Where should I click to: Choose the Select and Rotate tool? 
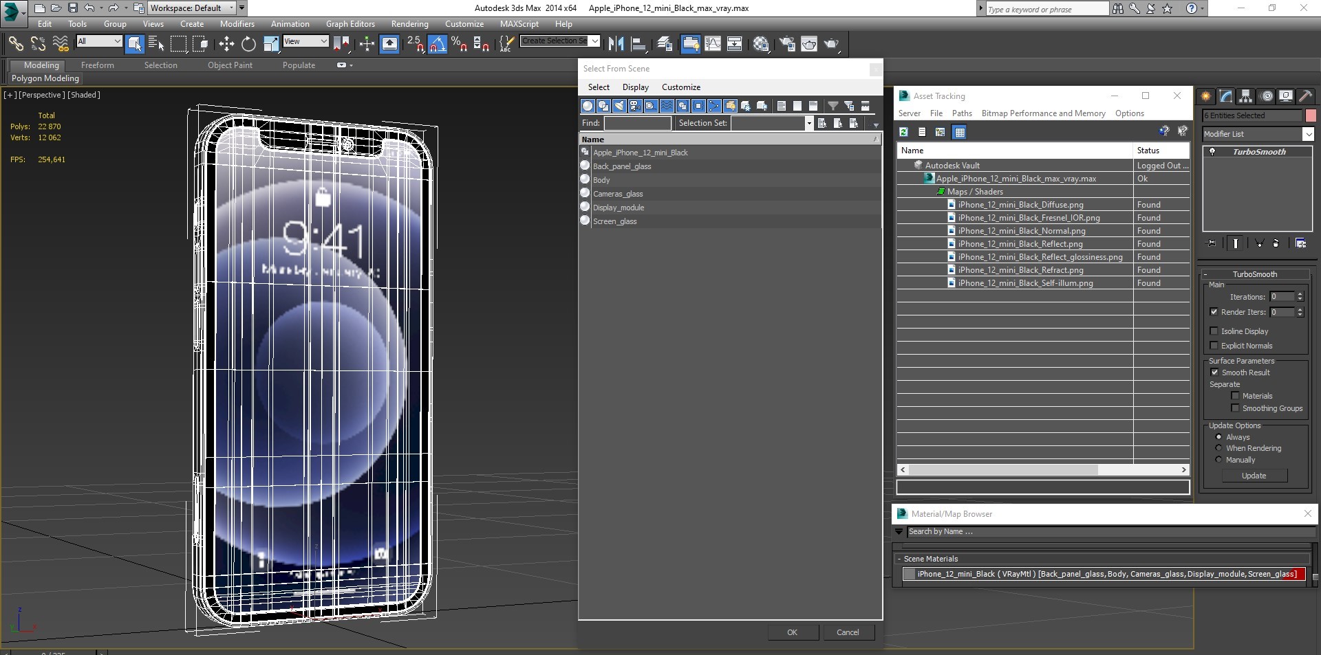[248, 44]
